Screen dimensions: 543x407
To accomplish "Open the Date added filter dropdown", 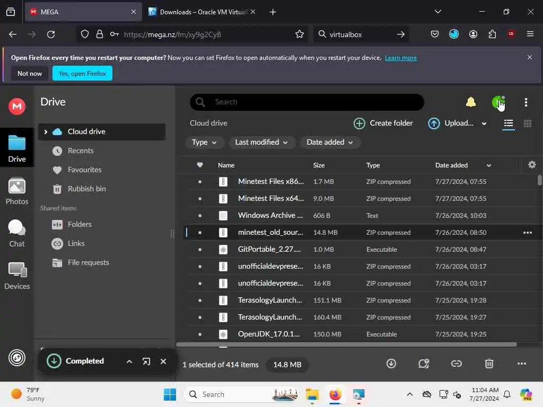I will tap(329, 142).
